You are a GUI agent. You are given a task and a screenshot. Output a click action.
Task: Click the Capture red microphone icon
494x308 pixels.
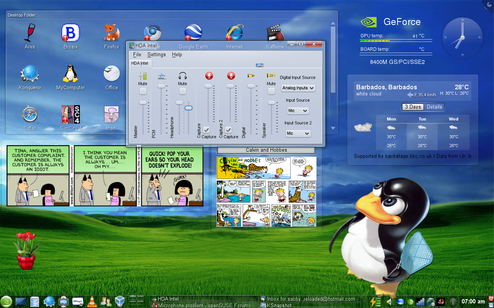click(209, 76)
